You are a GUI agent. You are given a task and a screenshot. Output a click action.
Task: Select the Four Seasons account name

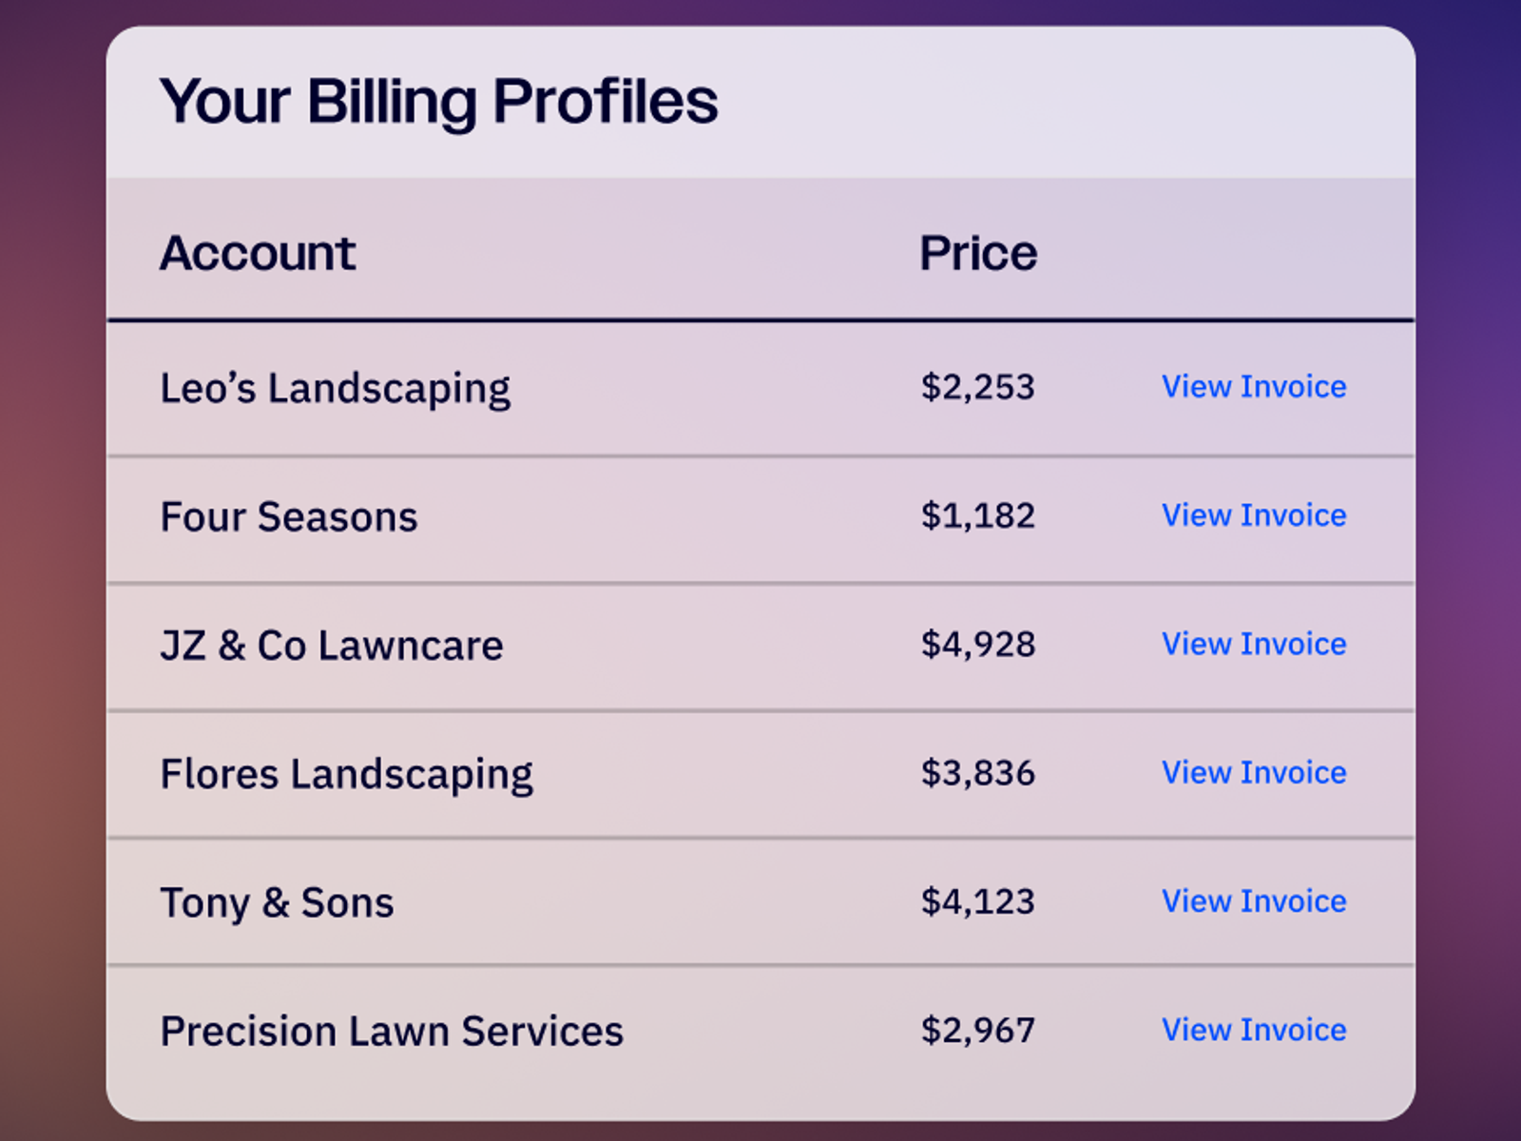point(288,516)
